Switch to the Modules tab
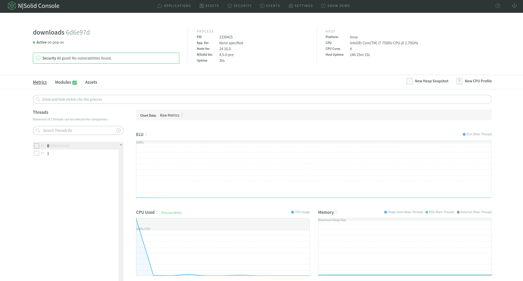The height and width of the screenshot is (281, 523). tap(63, 82)
